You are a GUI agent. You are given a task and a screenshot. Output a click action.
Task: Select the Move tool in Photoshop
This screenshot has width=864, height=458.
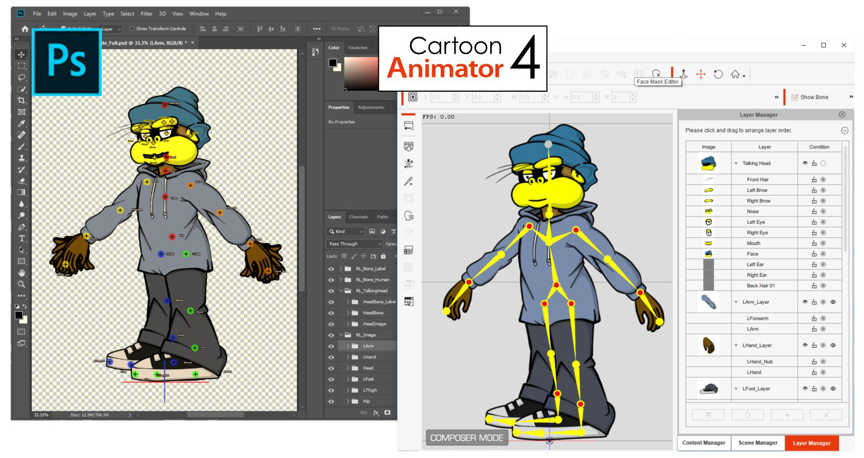coord(22,55)
